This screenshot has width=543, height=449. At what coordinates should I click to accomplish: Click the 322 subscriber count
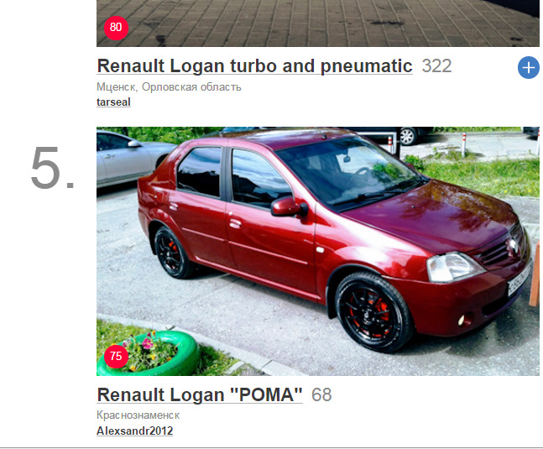[436, 65]
